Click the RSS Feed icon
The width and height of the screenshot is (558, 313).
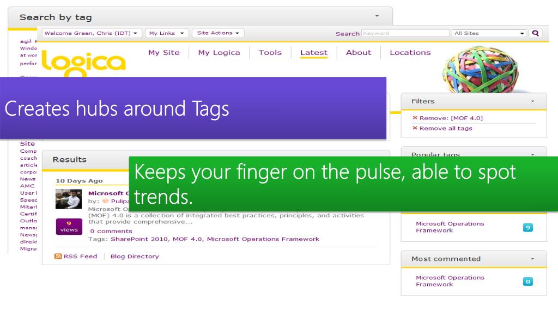click(58, 256)
